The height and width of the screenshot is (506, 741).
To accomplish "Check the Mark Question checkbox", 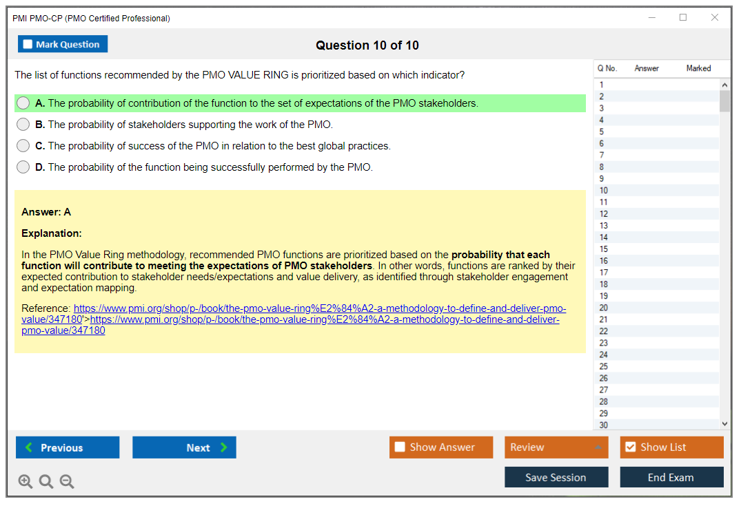I will tap(28, 45).
